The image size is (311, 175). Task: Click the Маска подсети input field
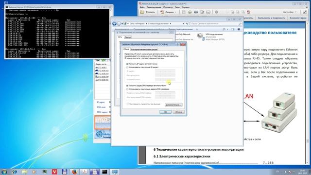point(165,75)
